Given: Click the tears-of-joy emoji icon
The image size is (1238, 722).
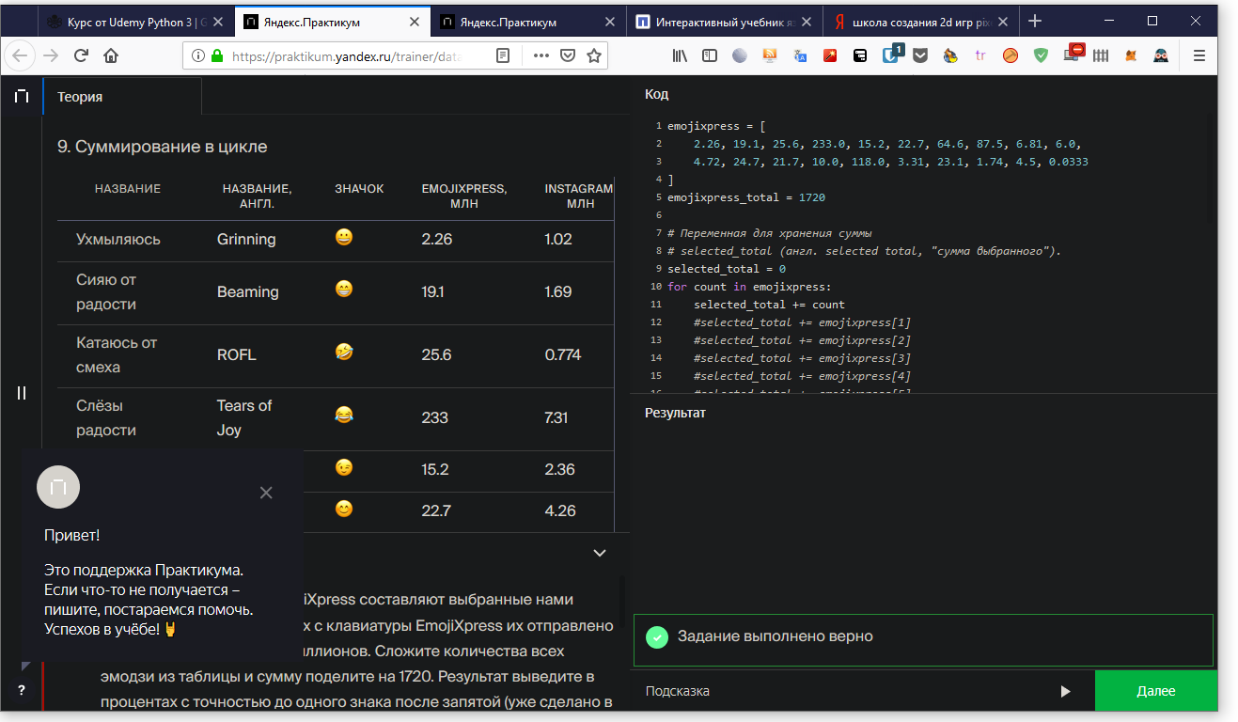Looking at the screenshot, I should [344, 414].
